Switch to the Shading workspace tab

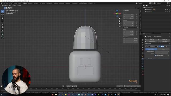pyautogui.click(x=56, y=3)
